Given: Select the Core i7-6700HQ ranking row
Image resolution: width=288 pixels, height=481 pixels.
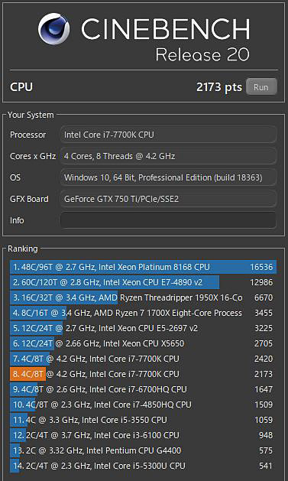Looking at the screenshot, I should pos(143,389).
